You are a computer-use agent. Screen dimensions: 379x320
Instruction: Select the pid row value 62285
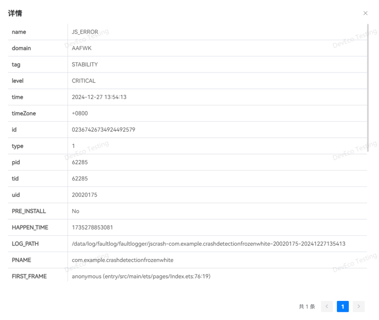coord(80,162)
